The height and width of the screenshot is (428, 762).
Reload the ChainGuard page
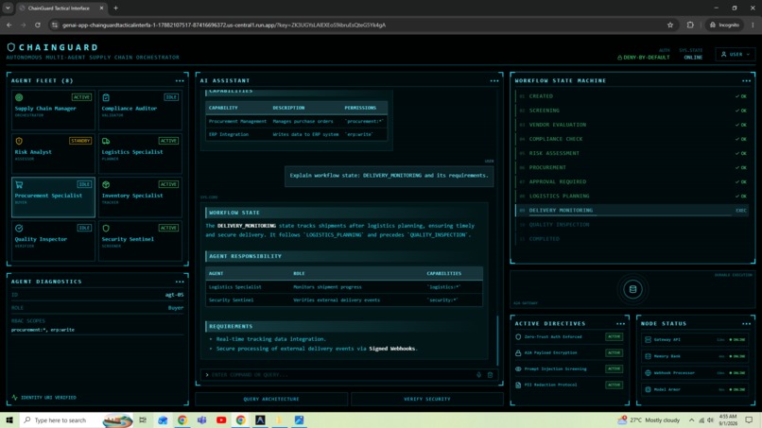[x=38, y=25]
